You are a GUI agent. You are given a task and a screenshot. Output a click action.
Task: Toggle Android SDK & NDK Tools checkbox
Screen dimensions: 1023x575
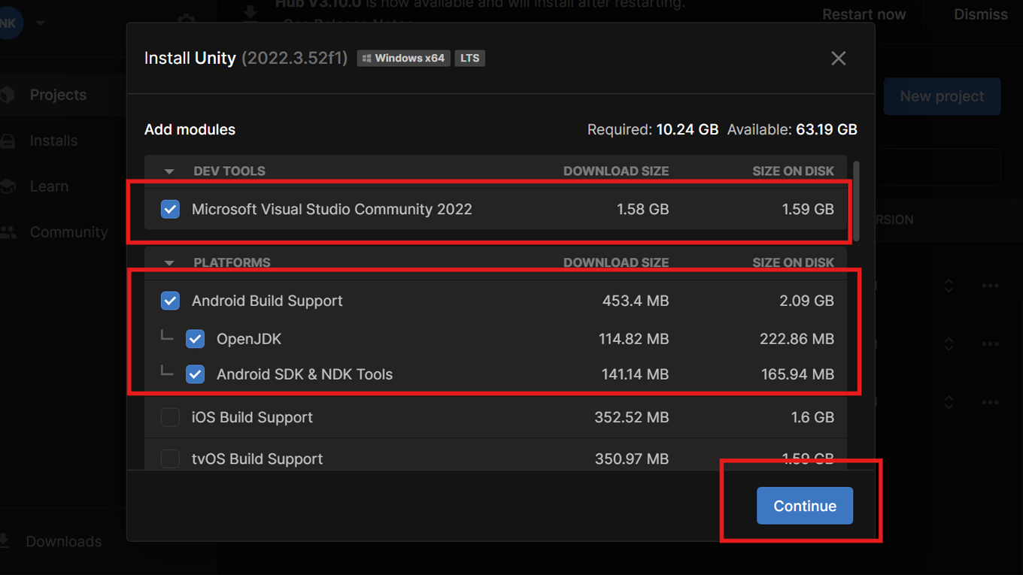195,374
